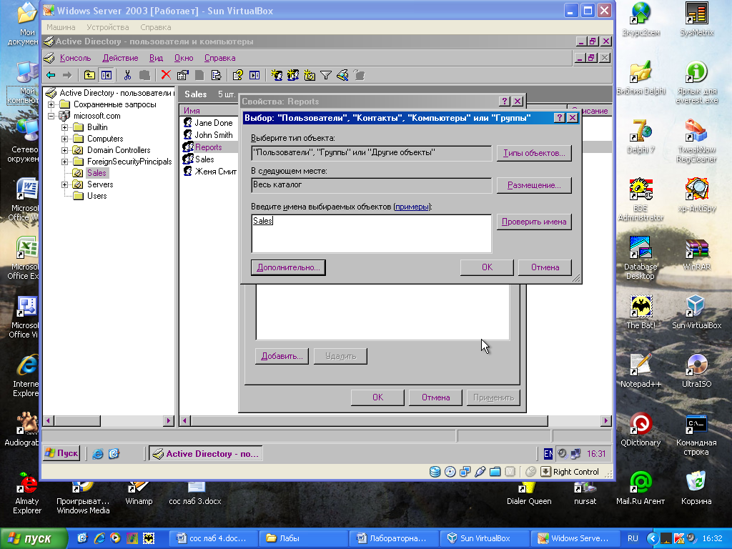
Task: Go up one level in AD console
Action: (x=89, y=75)
